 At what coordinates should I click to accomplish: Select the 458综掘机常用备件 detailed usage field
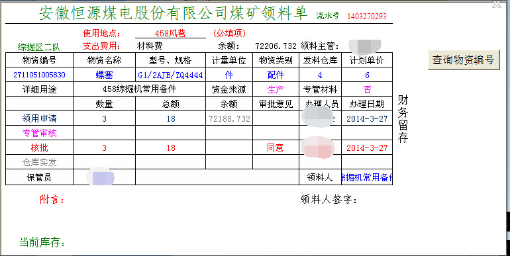coord(139,89)
